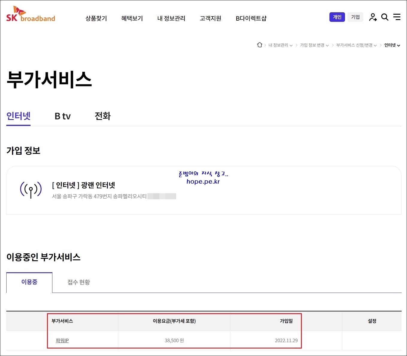407x356 pixels.
Task: Open the 혜택보기 menu
Action: click(132, 18)
